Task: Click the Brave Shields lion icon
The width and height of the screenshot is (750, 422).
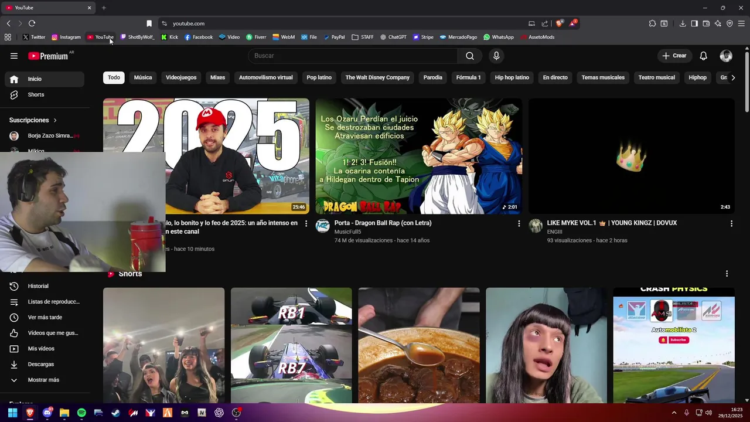Action: 559,23
